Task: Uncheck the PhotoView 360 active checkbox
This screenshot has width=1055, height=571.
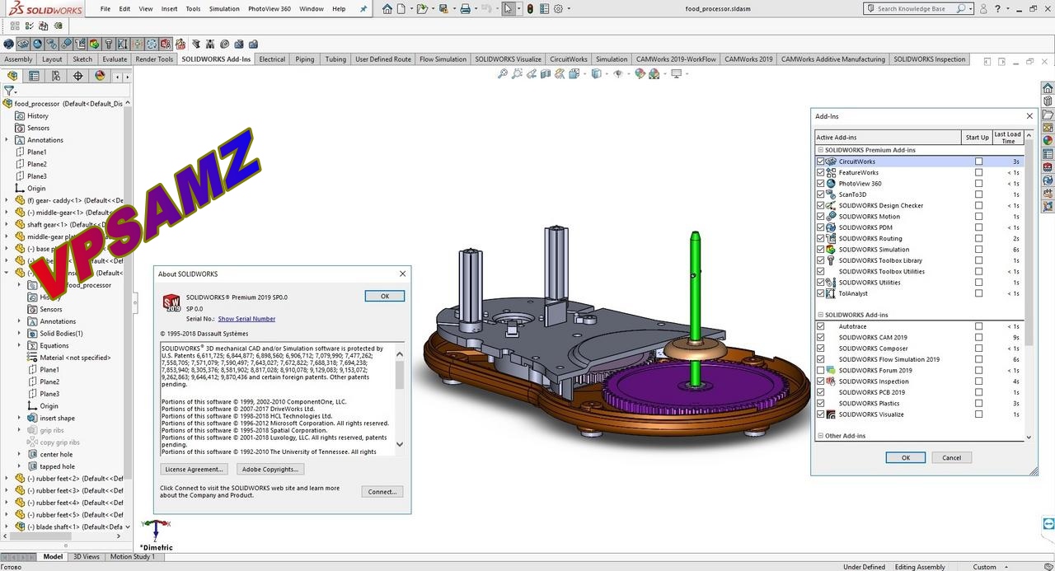Action: 820,184
